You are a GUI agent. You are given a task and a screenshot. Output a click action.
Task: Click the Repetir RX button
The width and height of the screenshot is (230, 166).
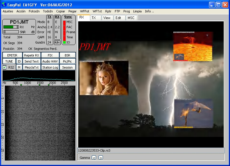point(32,55)
